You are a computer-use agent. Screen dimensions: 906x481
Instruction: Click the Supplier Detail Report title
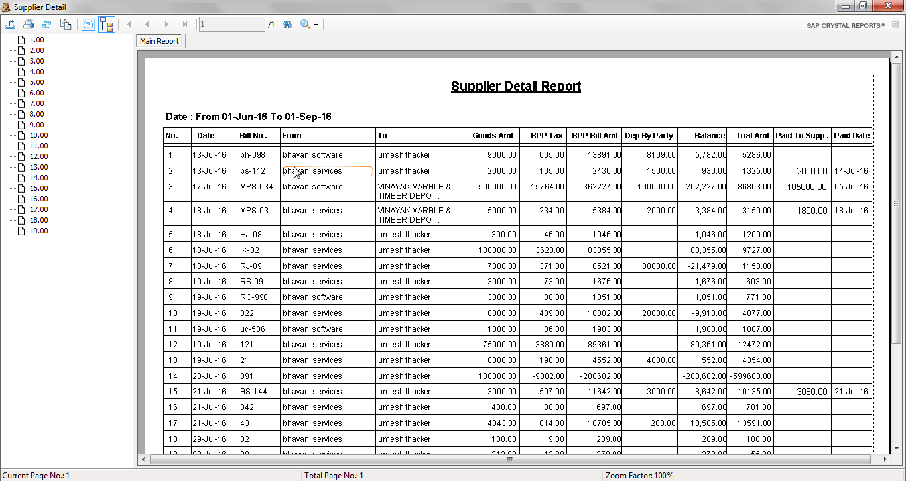(x=516, y=87)
